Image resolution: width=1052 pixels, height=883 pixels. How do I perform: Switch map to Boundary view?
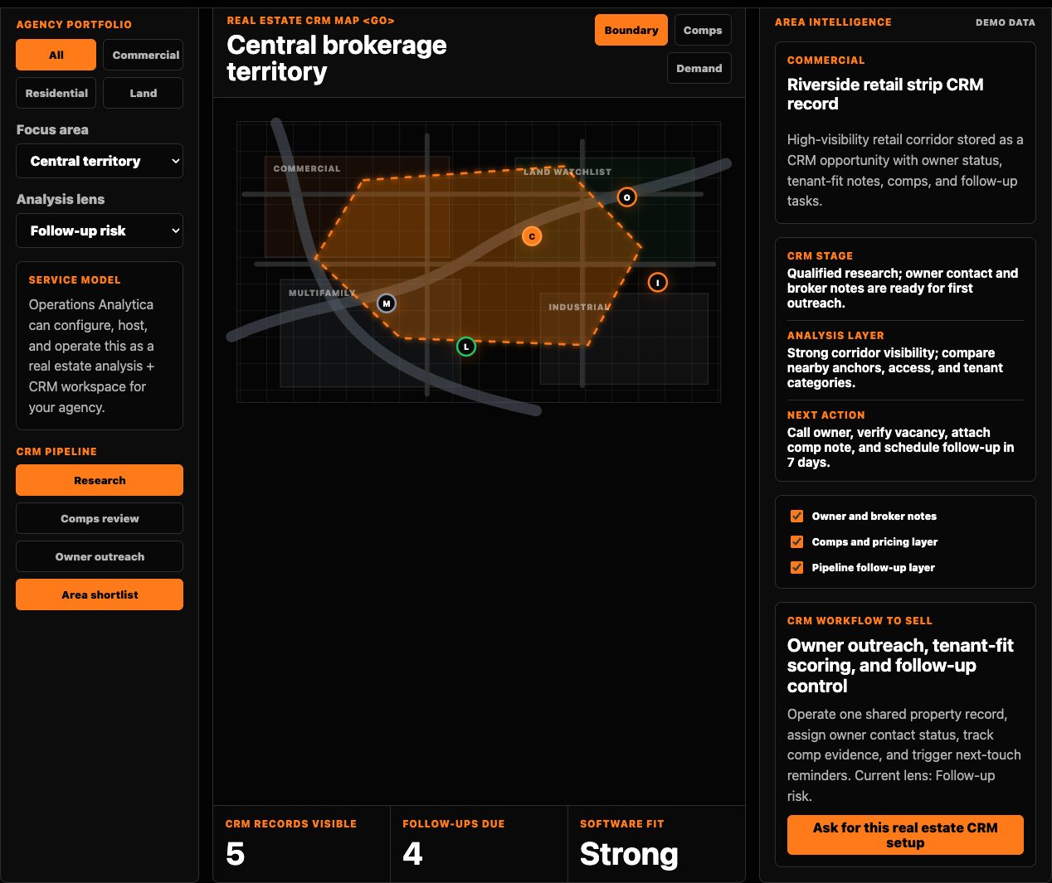[631, 30]
